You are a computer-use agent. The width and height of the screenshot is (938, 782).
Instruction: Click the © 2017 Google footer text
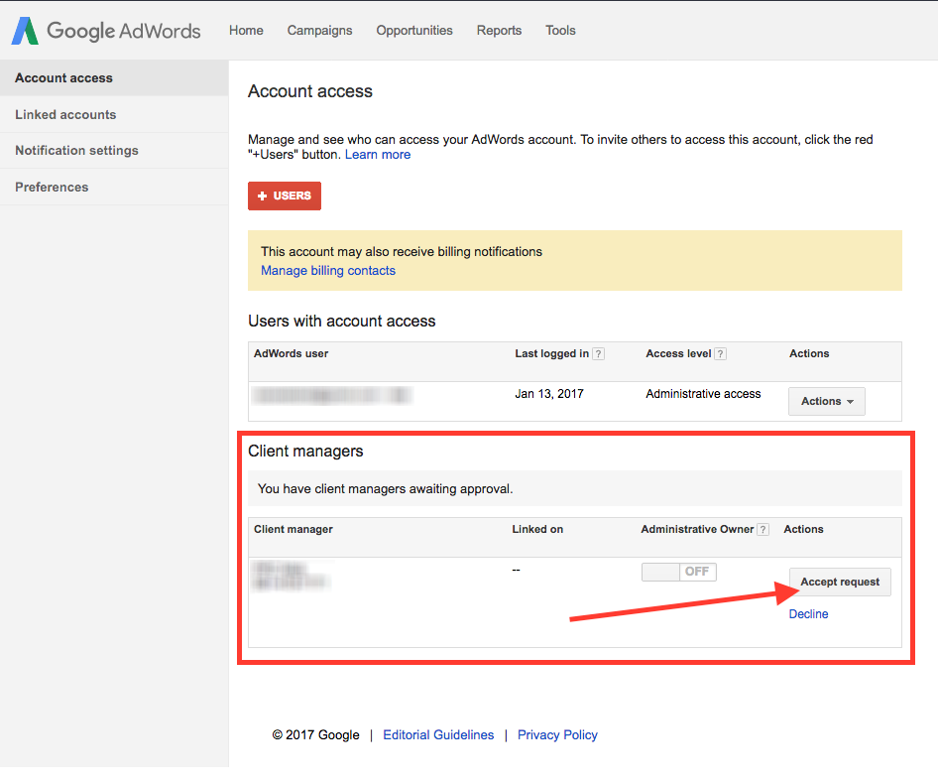316,734
